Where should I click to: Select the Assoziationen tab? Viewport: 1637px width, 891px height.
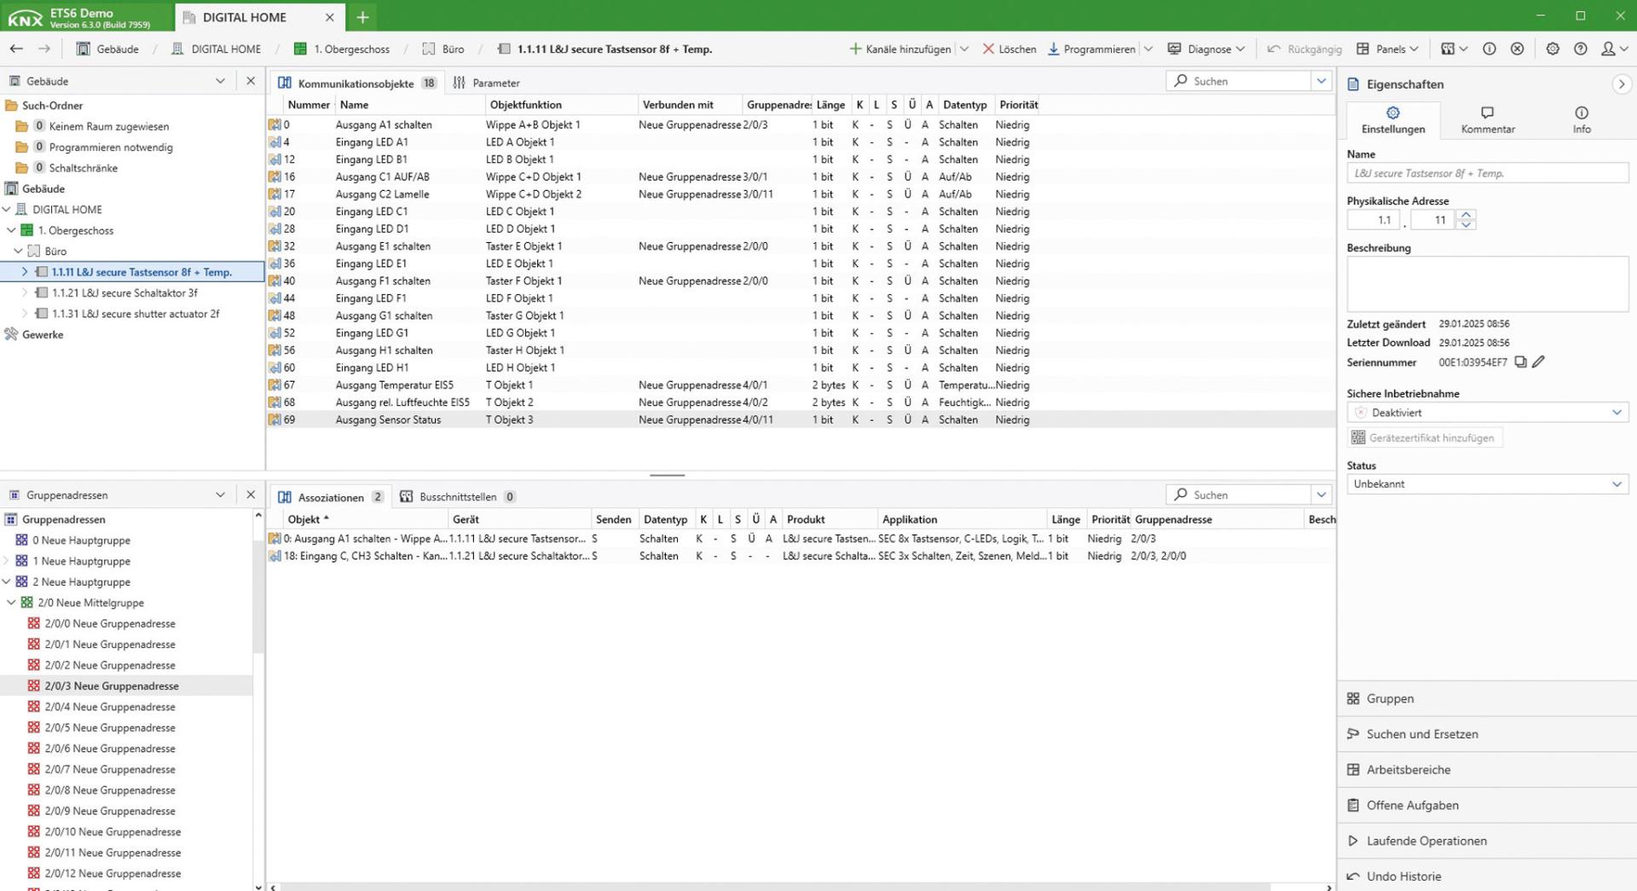331,497
